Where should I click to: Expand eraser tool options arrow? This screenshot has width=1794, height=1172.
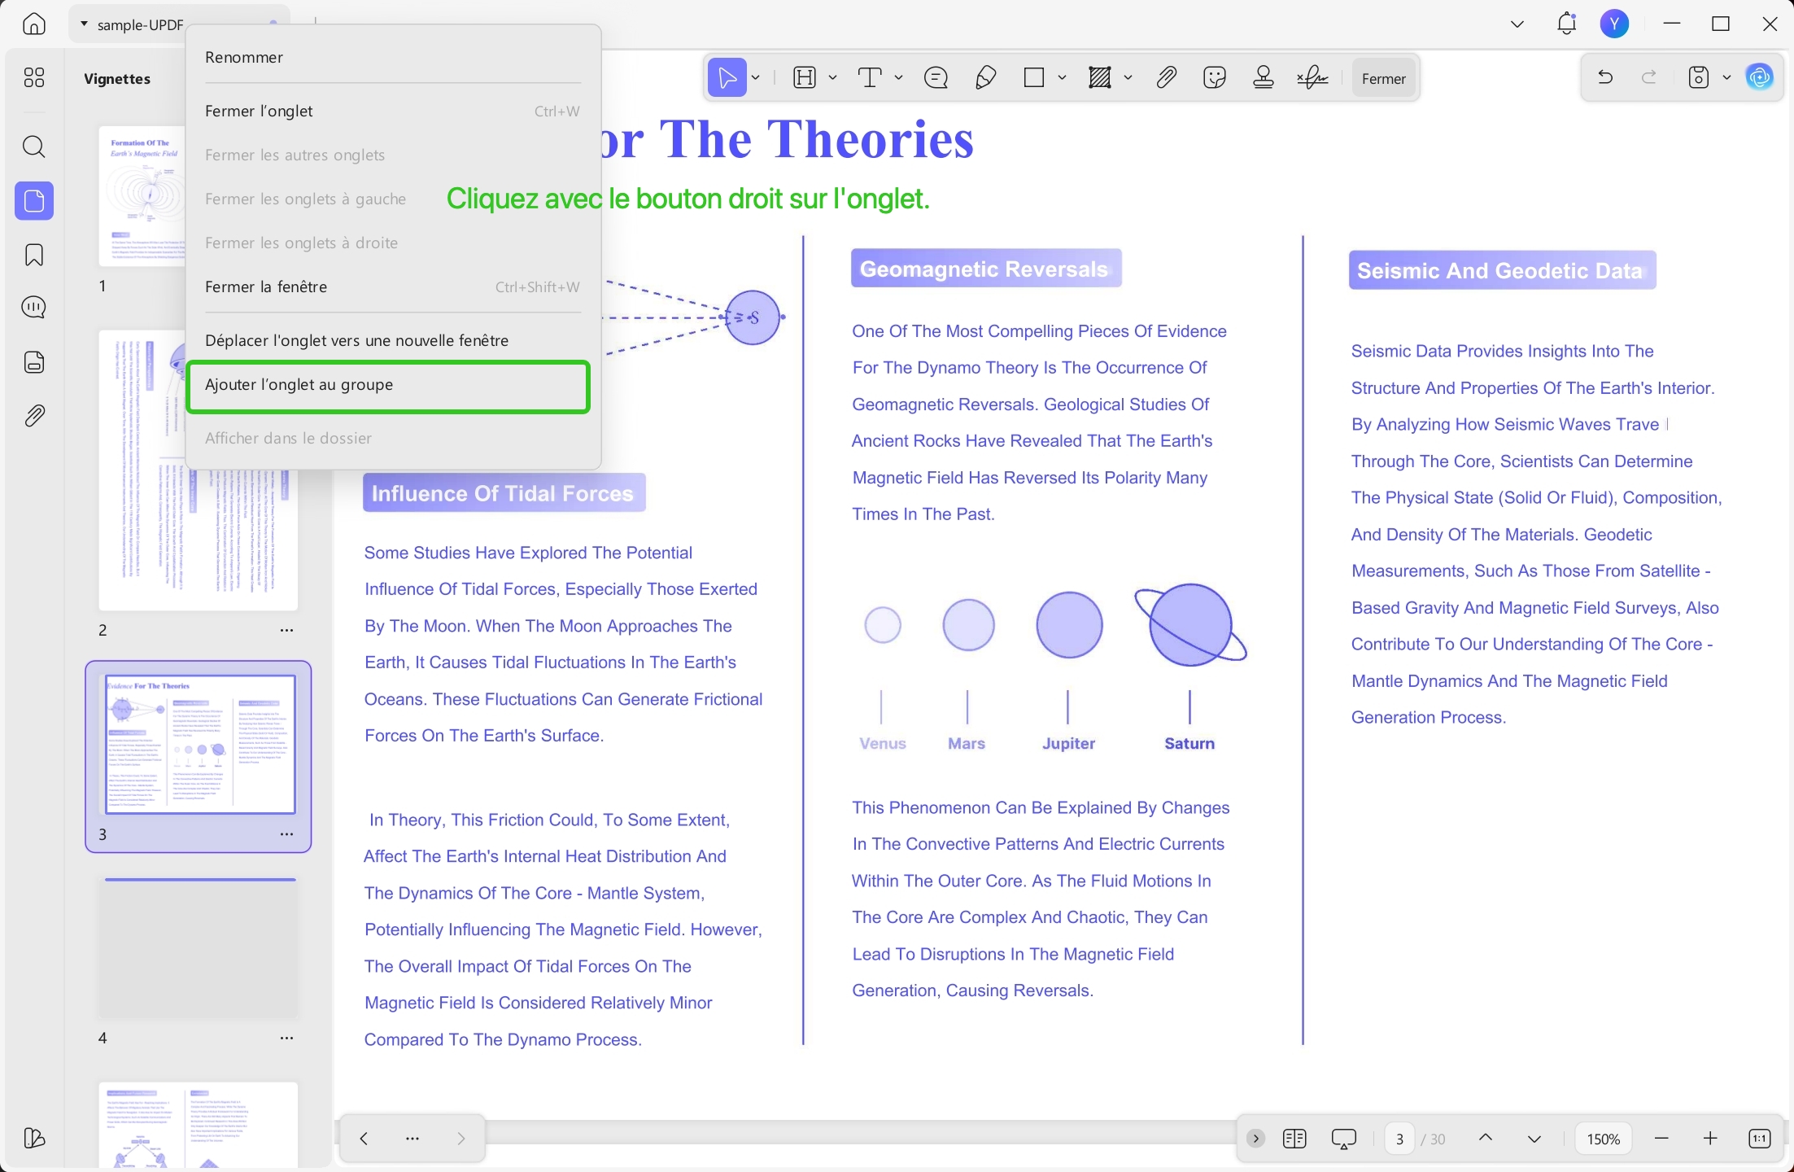[x=1128, y=78]
